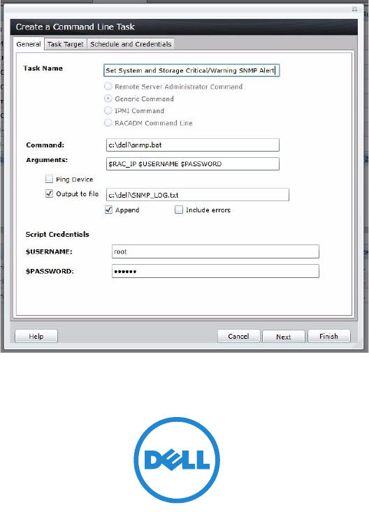The width and height of the screenshot is (369, 512).
Task: Click the $USERNAME: label
Action: [x=49, y=251]
